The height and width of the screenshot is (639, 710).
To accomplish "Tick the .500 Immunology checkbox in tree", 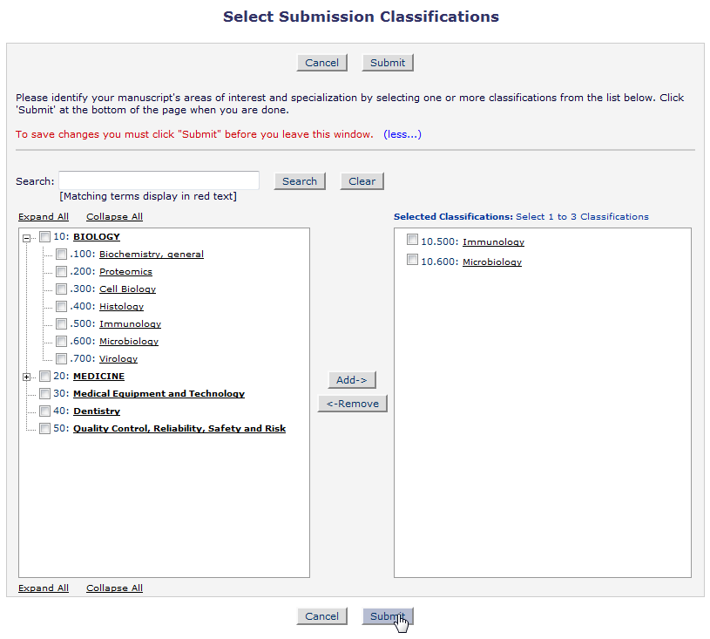I will point(61,324).
